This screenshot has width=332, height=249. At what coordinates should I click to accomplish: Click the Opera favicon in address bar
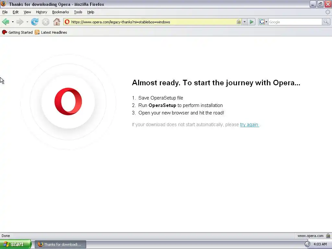click(x=67, y=22)
